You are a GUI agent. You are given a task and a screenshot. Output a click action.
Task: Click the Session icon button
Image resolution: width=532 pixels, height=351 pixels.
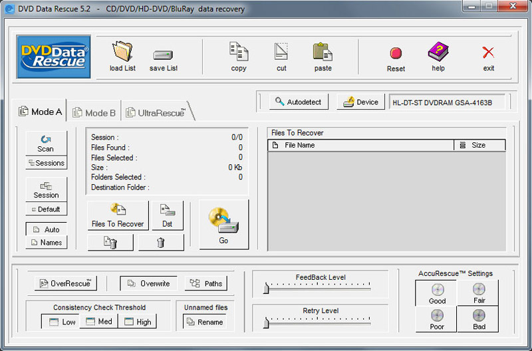(46, 190)
